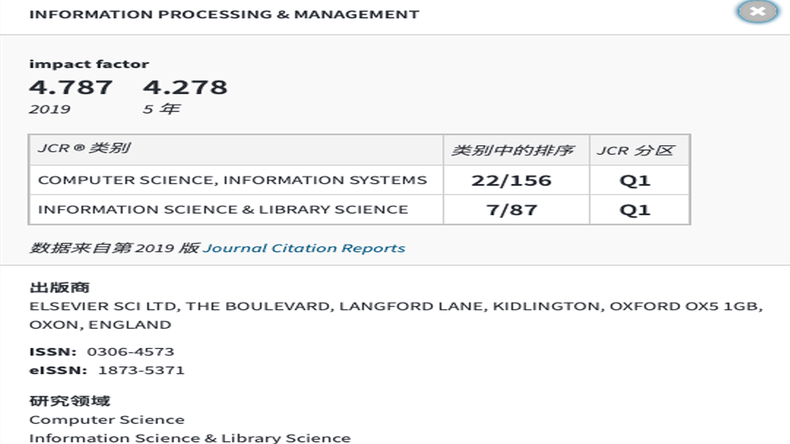Click the eISSN number 1873-5371
The height and width of the screenshot is (444, 790).
click(x=141, y=370)
